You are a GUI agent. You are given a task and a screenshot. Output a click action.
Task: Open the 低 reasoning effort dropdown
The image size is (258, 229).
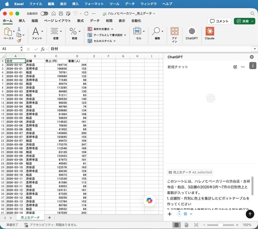click(185, 214)
